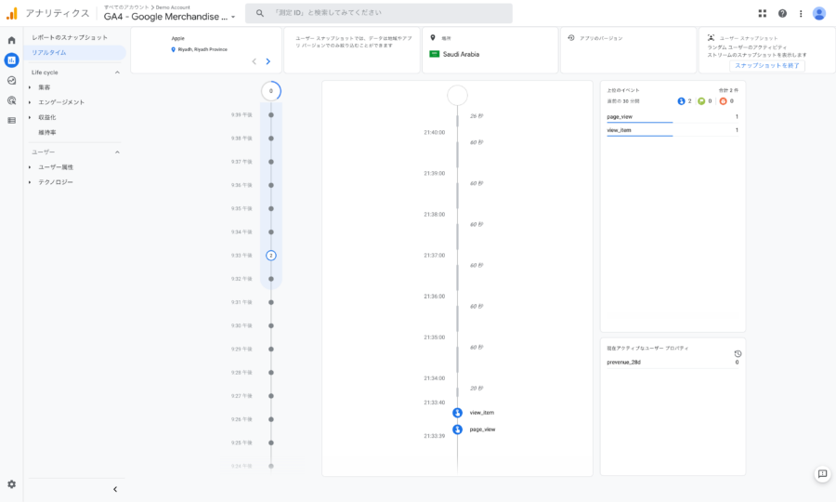Screen dimensions: 836x502
Task: Open the Advertising icon in left rail
Action: point(11,100)
